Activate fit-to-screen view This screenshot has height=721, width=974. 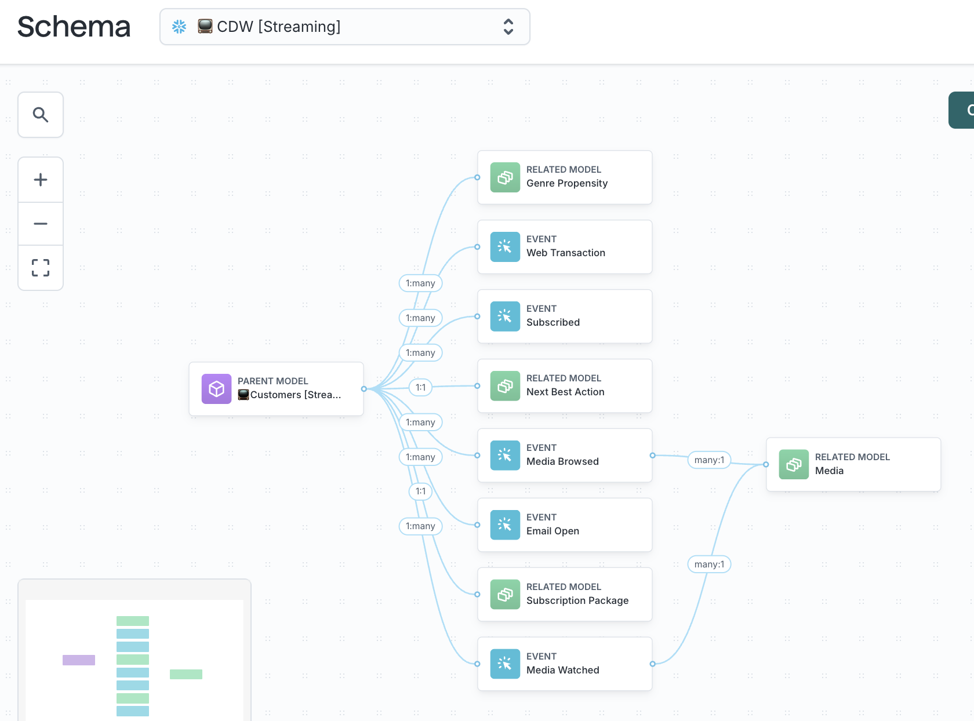pos(40,268)
